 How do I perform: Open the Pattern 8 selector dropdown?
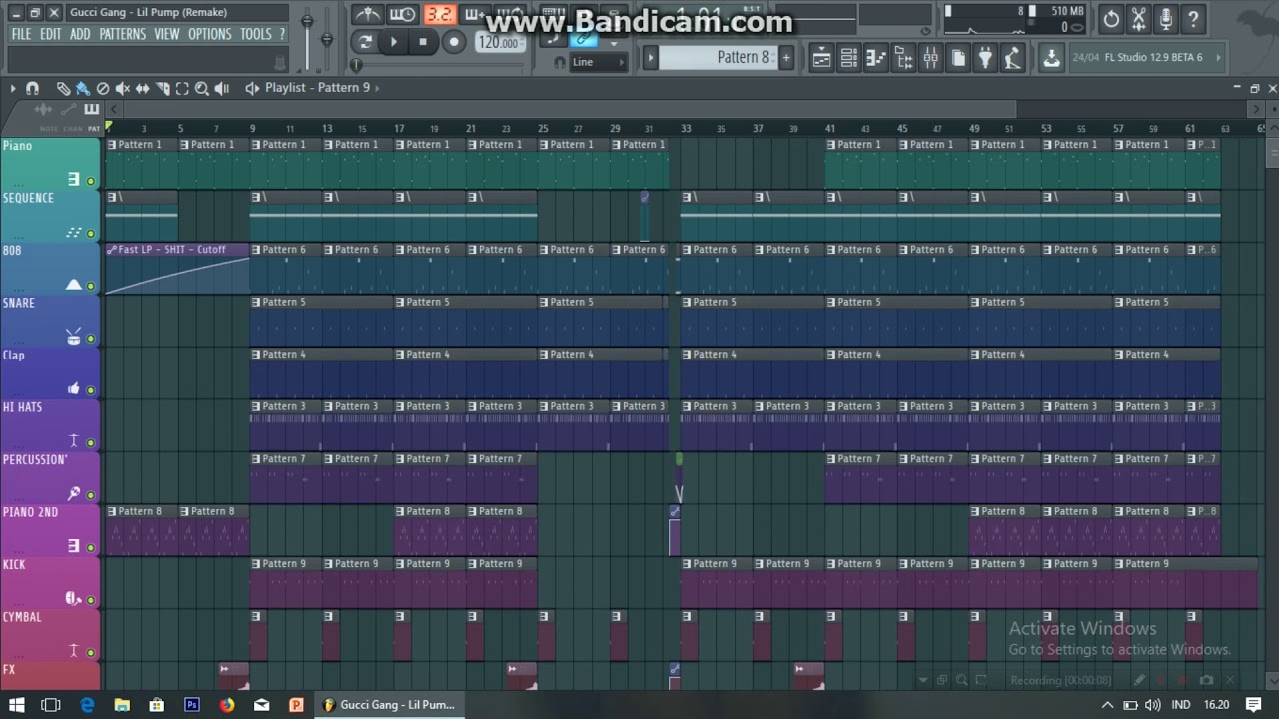[717, 58]
